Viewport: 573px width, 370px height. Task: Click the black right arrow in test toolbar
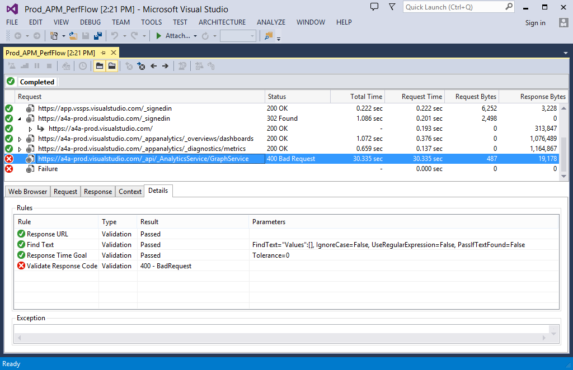click(165, 66)
